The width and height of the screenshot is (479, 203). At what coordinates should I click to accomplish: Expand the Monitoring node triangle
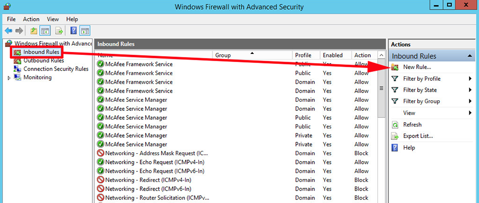[9, 78]
